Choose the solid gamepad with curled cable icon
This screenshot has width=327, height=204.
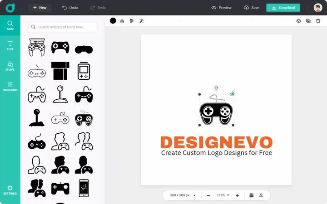[84, 94]
